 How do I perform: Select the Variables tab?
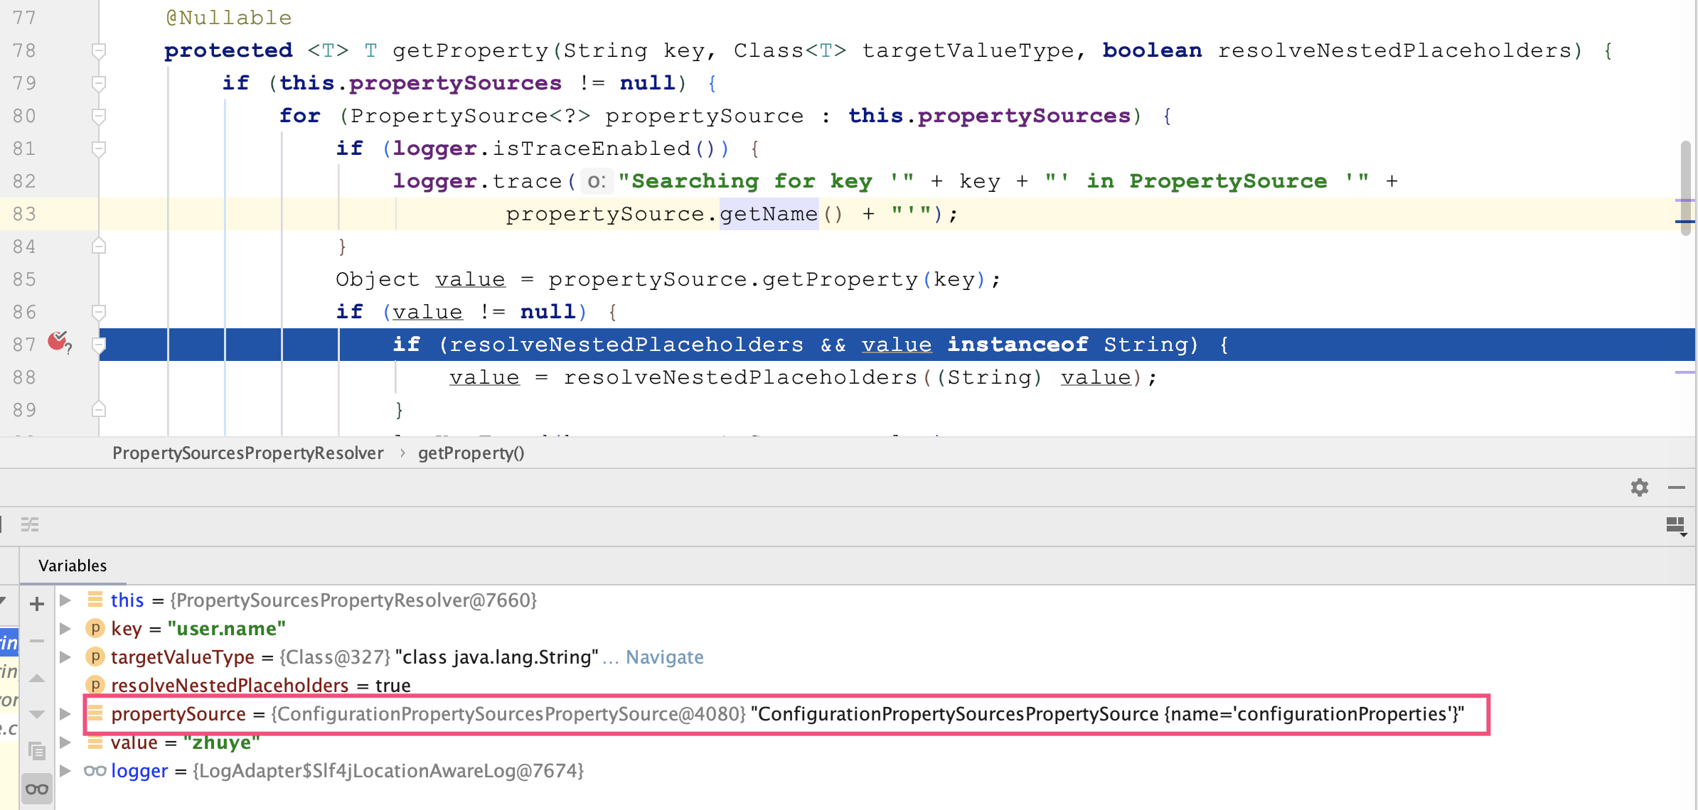point(73,566)
